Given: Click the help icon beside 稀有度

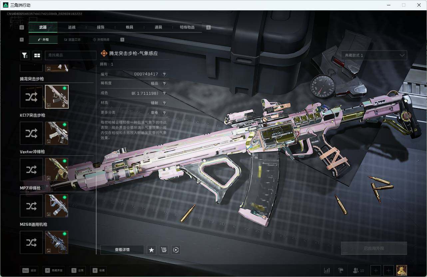Looking at the screenshot, I should pyautogui.click(x=164, y=84).
